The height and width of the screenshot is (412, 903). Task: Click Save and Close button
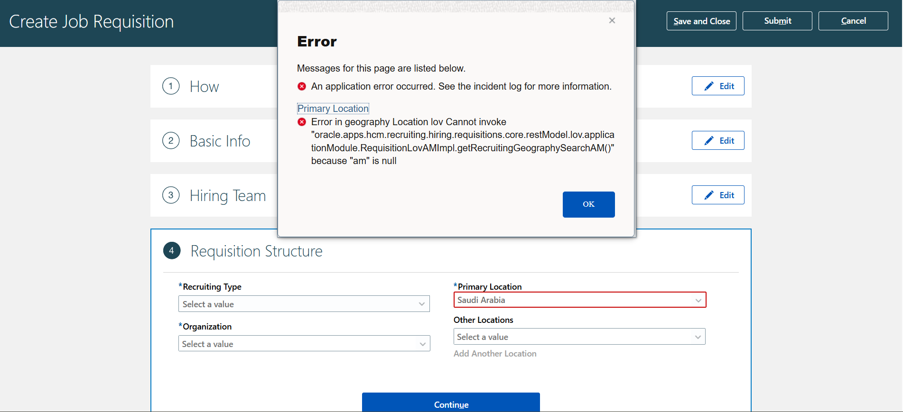(x=701, y=21)
